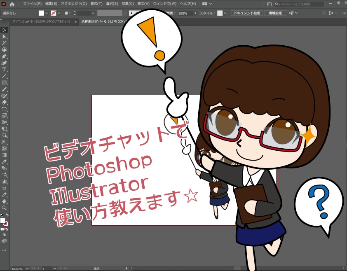Viewport: 347px width, 271px height.
Task: Select the Shape Builder tool
Action: pyautogui.click(x=4, y=135)
